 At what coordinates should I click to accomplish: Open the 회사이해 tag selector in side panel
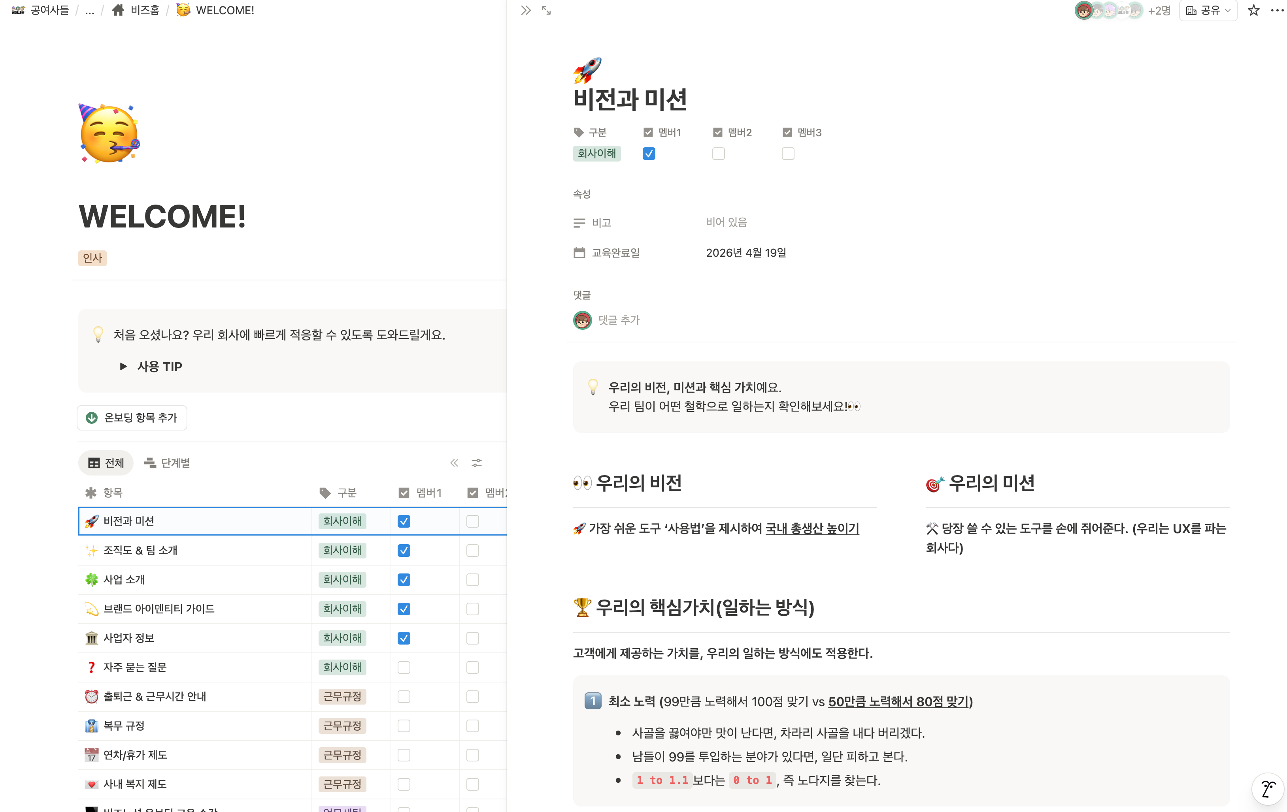click(596, 154)
